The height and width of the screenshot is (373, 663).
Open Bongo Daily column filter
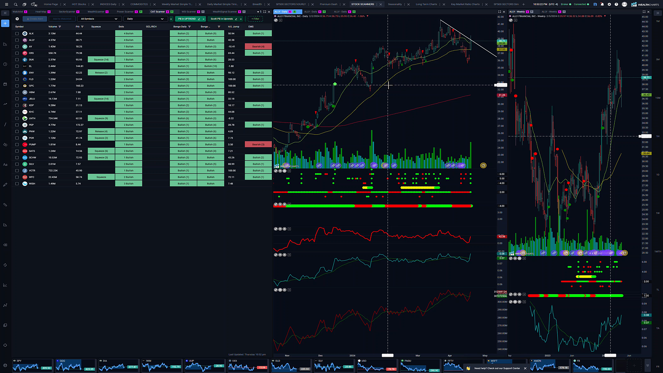click(x=190, y=27)
